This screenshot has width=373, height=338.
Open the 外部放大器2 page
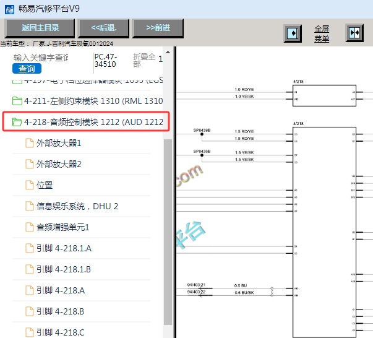(x=59, y=164)
